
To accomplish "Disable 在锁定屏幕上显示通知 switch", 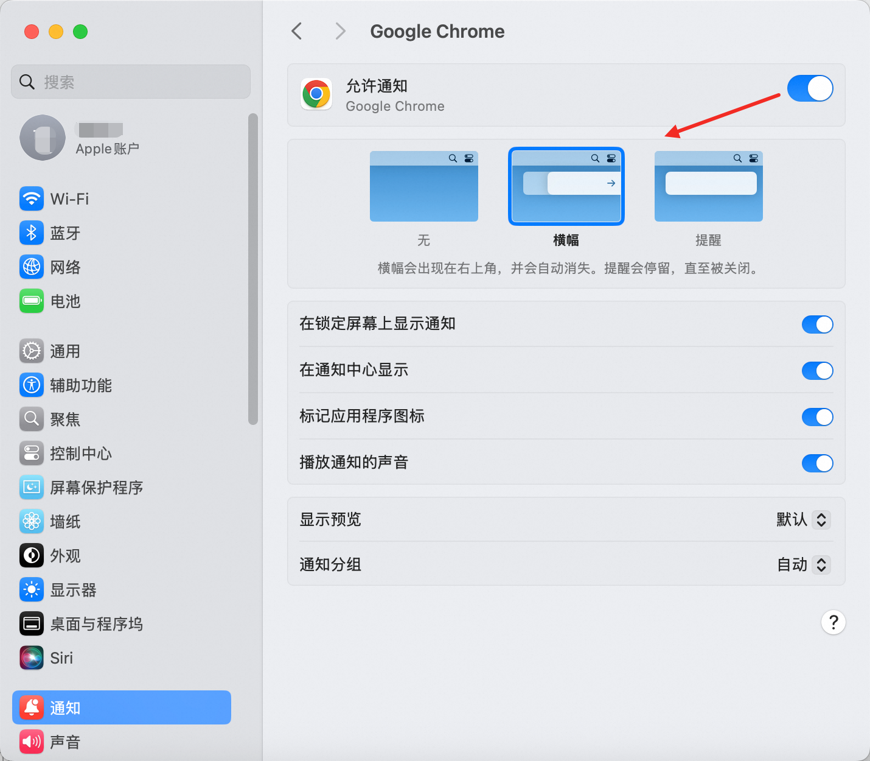I will [x=817, y=324].
